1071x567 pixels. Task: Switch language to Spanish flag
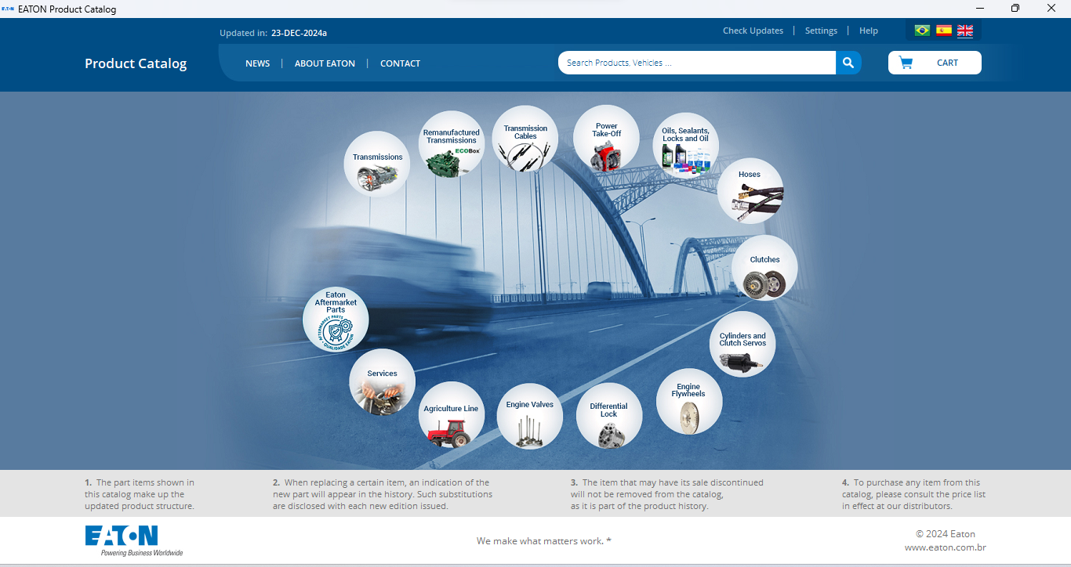point(944,31)
